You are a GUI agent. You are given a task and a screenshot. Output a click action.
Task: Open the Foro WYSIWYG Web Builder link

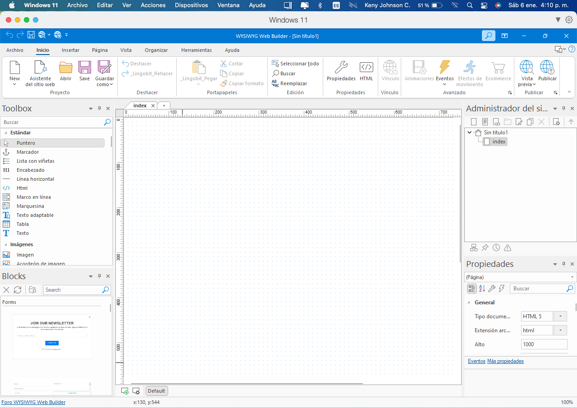tap(33, 402)
